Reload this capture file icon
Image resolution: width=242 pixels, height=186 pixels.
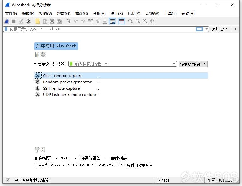coord(59,21)
